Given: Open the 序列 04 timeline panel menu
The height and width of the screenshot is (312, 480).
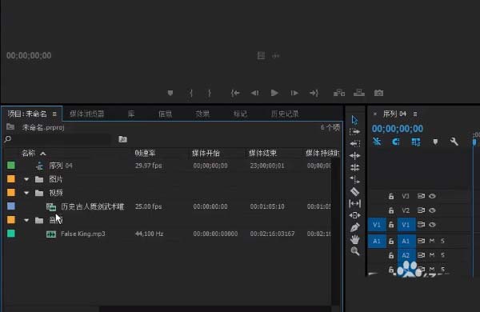Looking at the screenshot, I should coord(415,114).
